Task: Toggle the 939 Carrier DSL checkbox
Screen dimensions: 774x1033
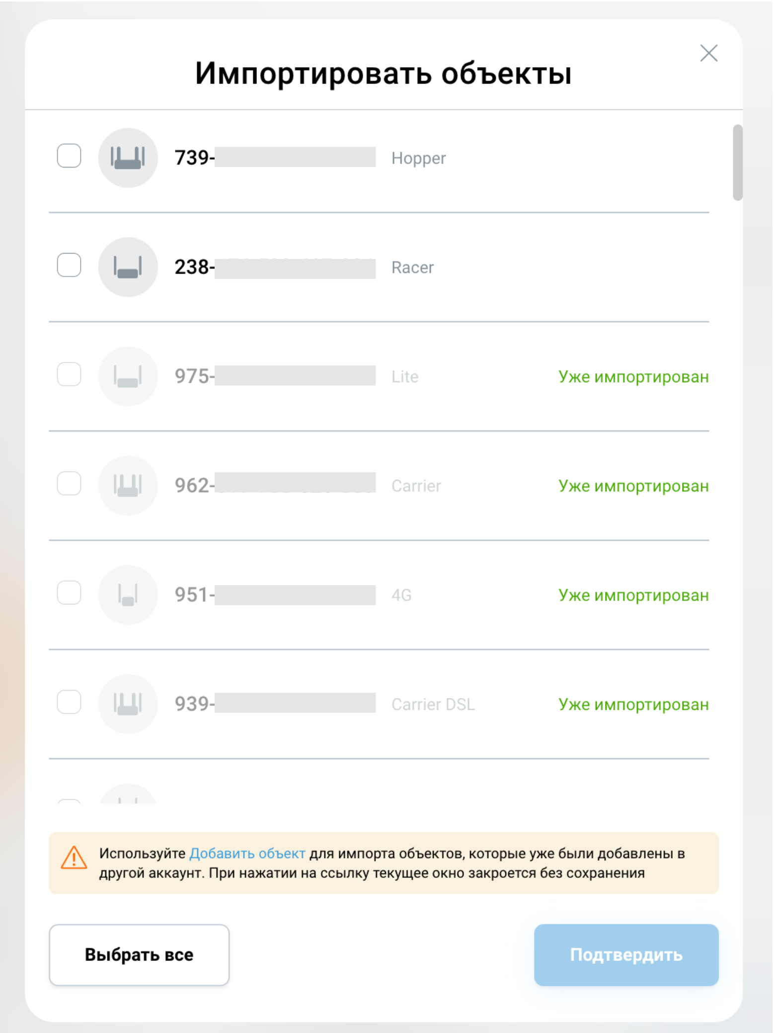Action: (x=69, y=702)
